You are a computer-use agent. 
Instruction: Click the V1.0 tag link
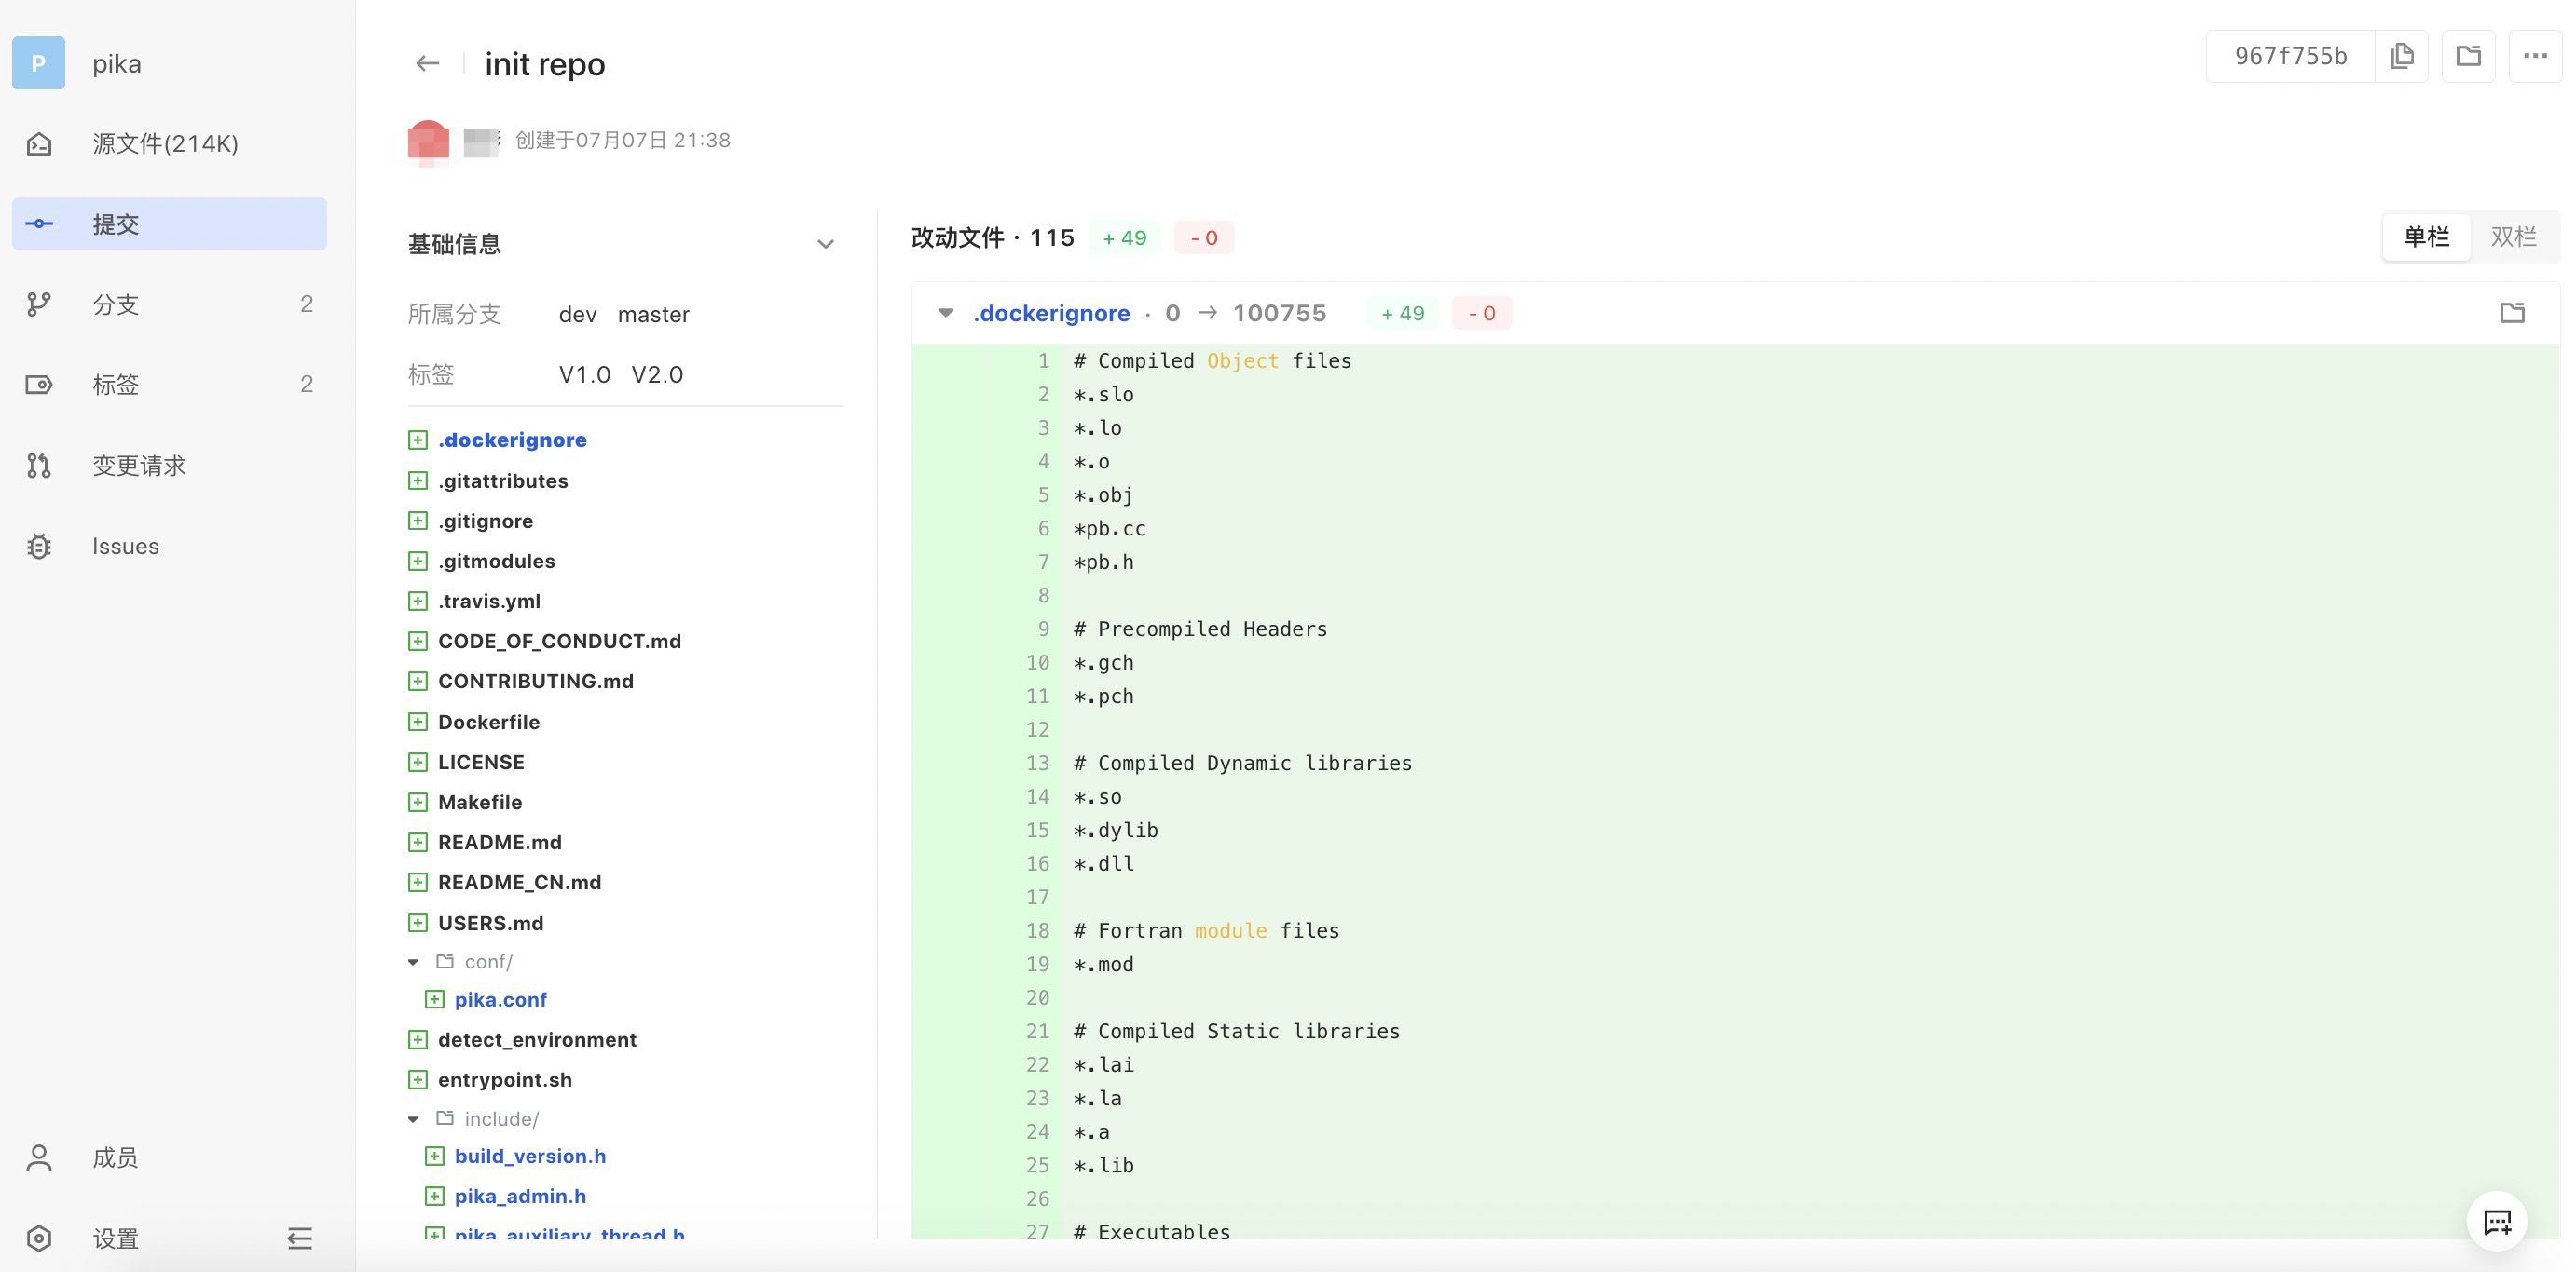(584, 374)
